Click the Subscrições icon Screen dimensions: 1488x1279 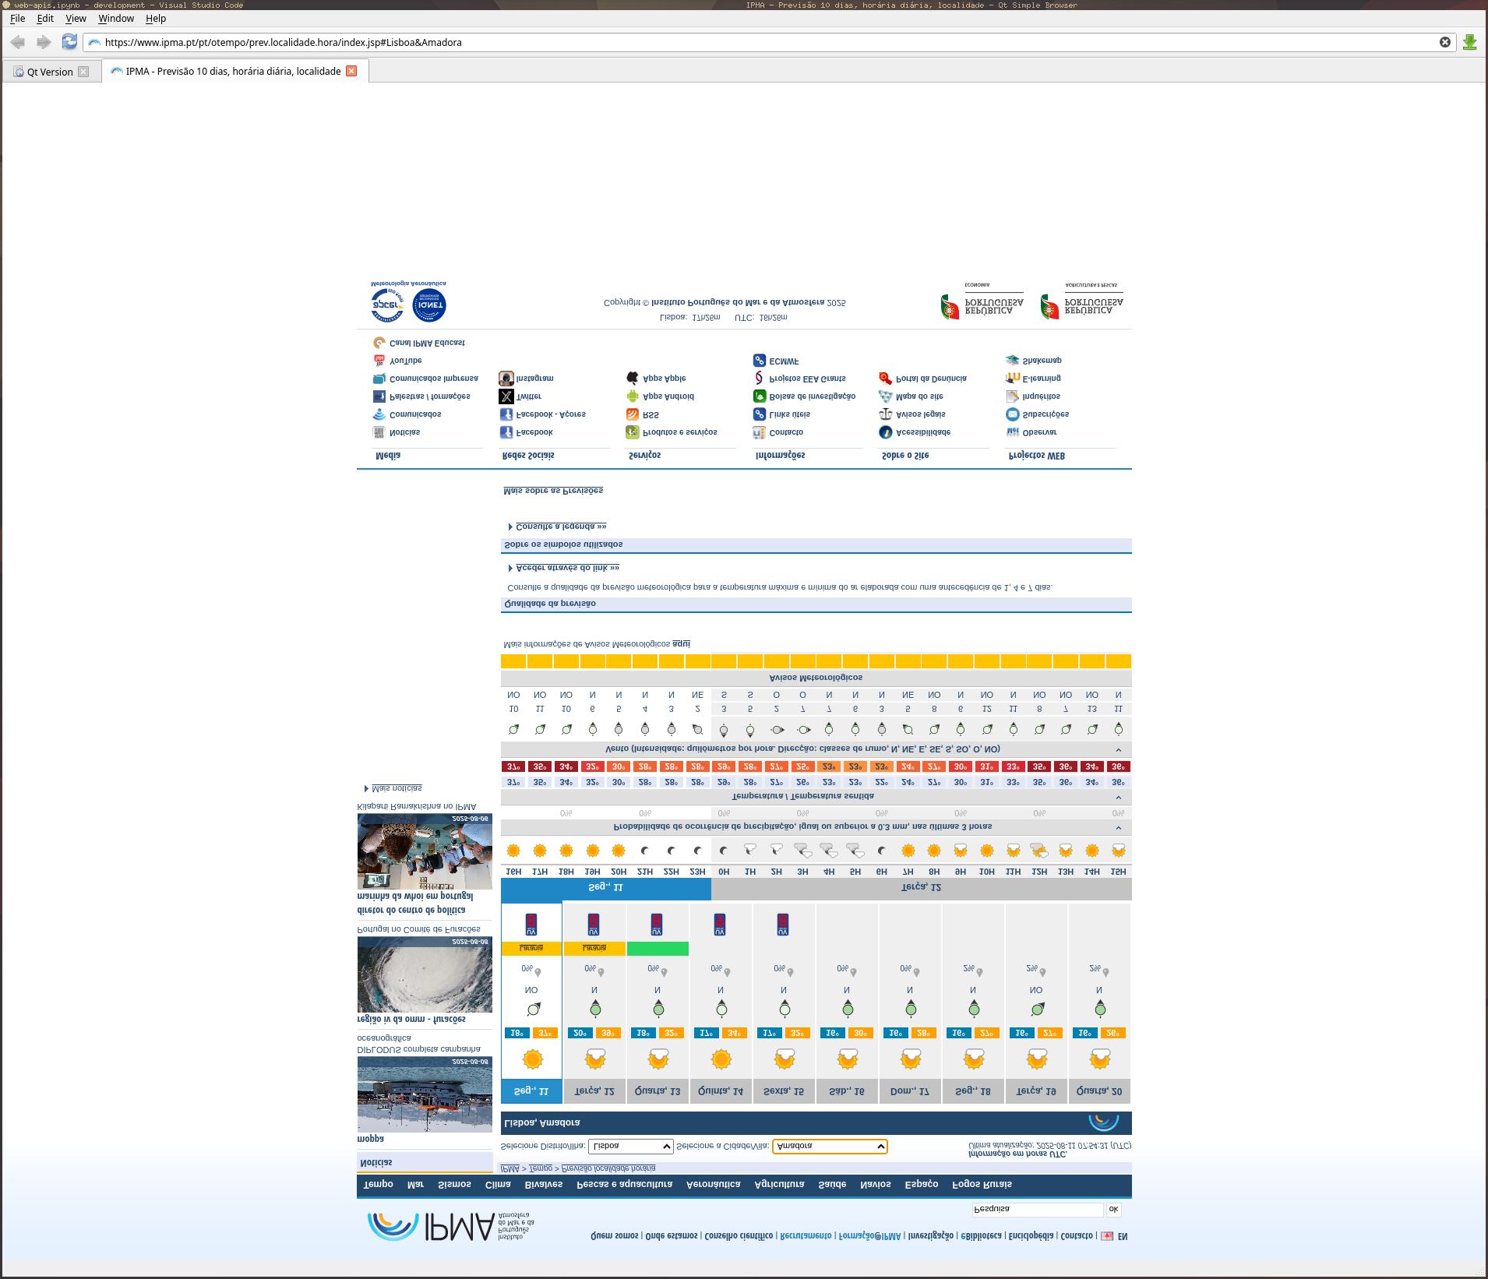pyautogui.click(x=1012, y=414)
